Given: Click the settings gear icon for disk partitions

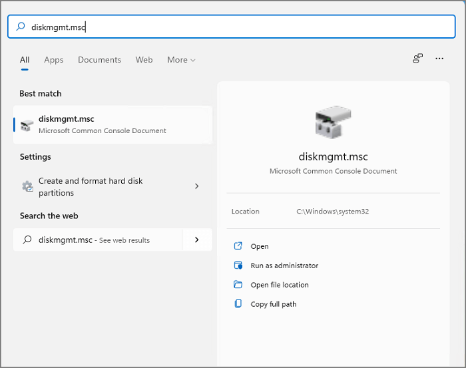Looking at the screenshot, I should click(x=27, y=187).
